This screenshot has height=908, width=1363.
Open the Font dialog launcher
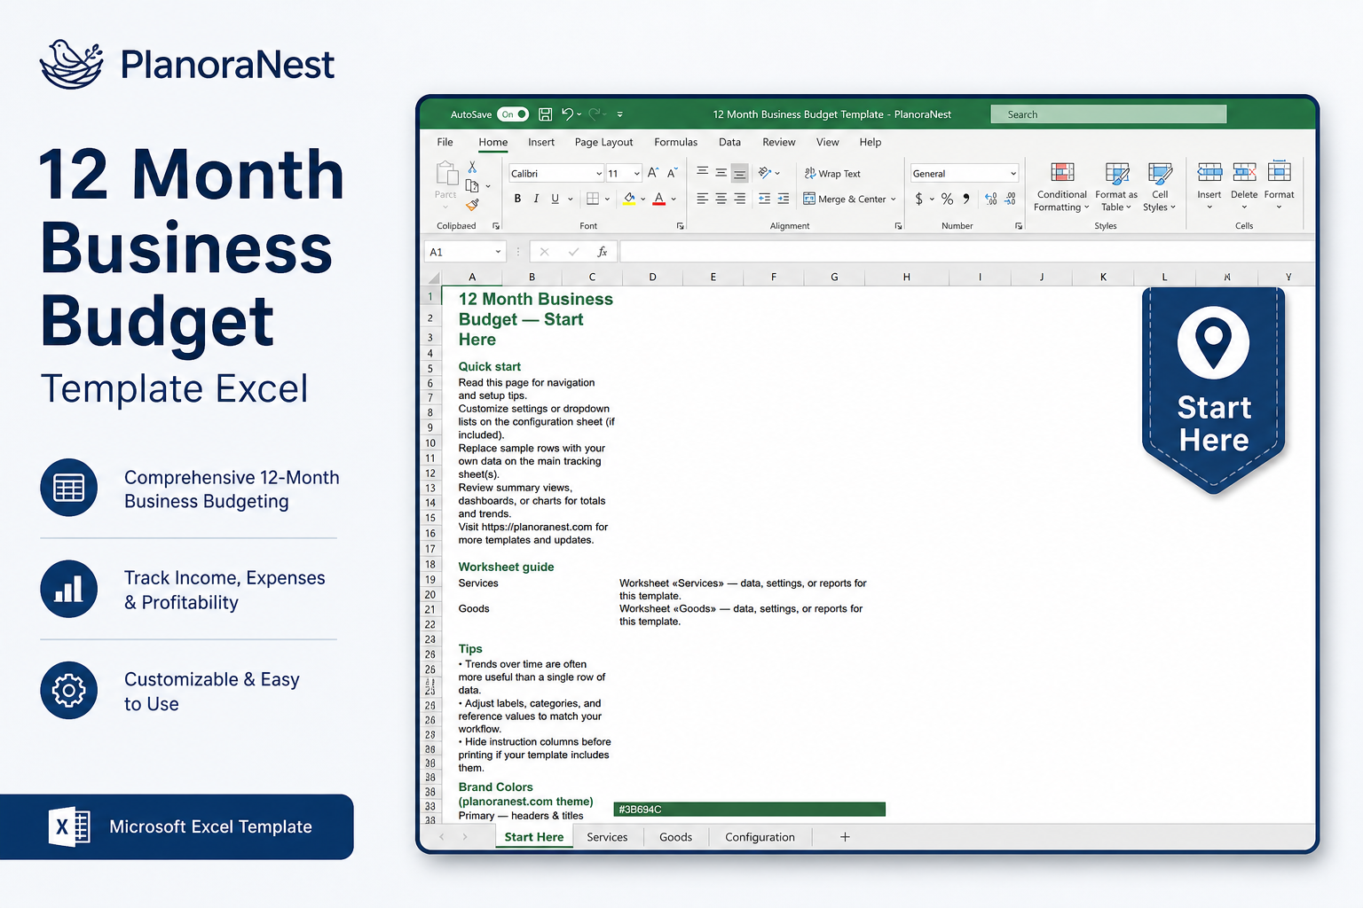681,226
